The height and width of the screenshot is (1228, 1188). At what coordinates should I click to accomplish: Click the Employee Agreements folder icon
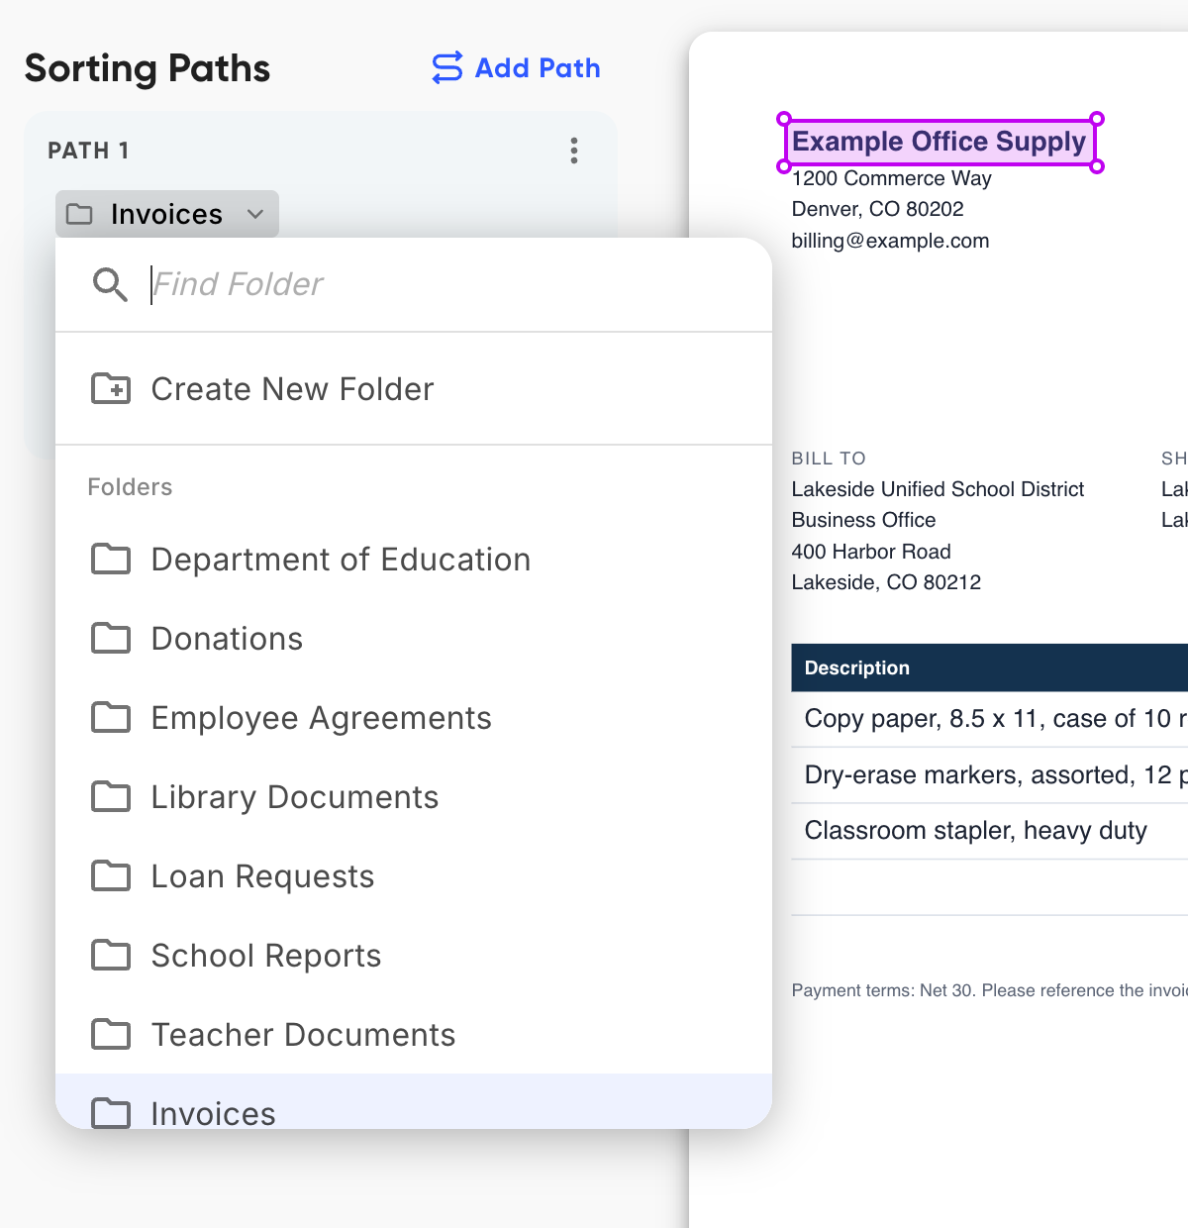coord(111,718)
